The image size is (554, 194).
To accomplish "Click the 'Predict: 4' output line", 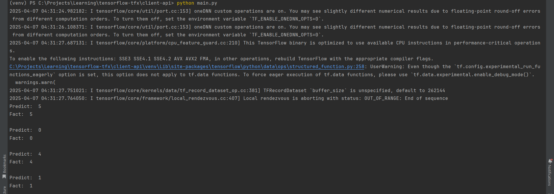I will click(x=25, y=154).
